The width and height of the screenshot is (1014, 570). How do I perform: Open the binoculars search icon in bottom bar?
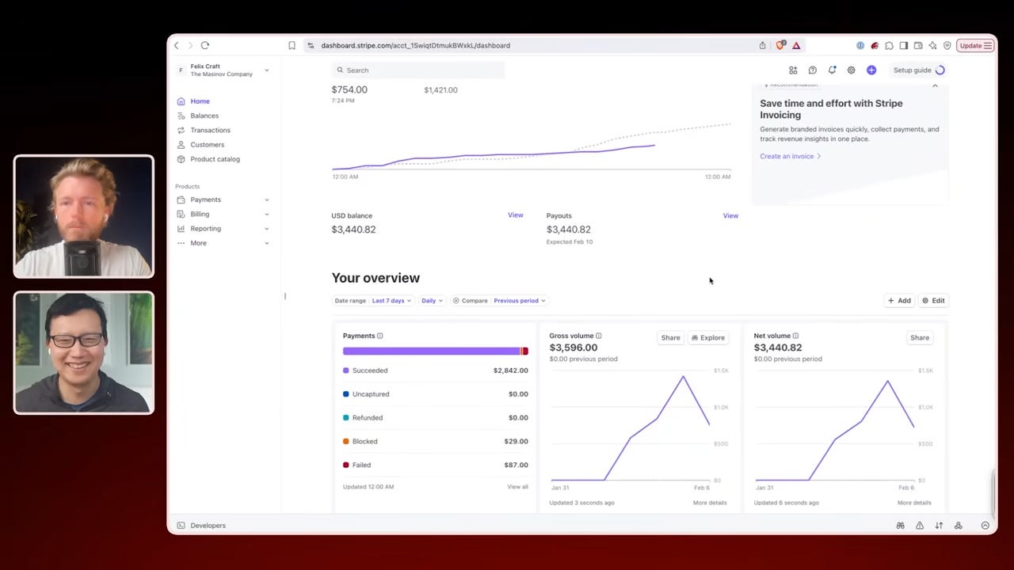(900, 525)
